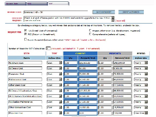156x117 pixels.
Task: Enable the Comprehensive select all types checkbox
Action: [x=90, y=34]
